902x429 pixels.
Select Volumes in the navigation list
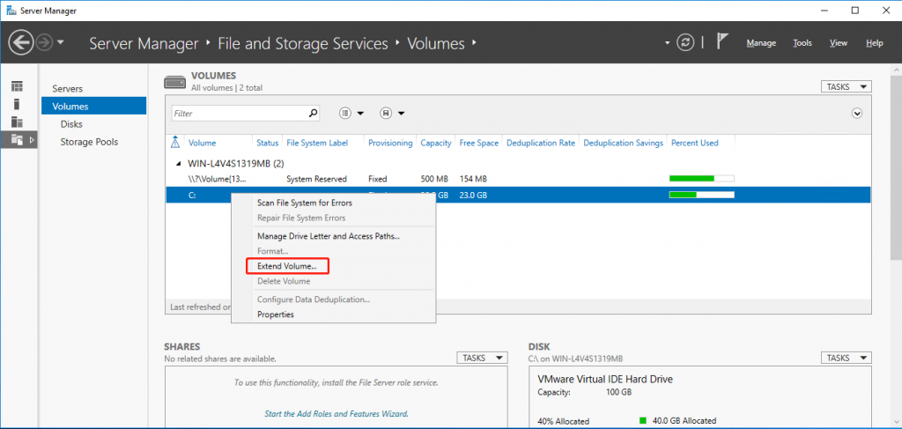click(93, 107)
